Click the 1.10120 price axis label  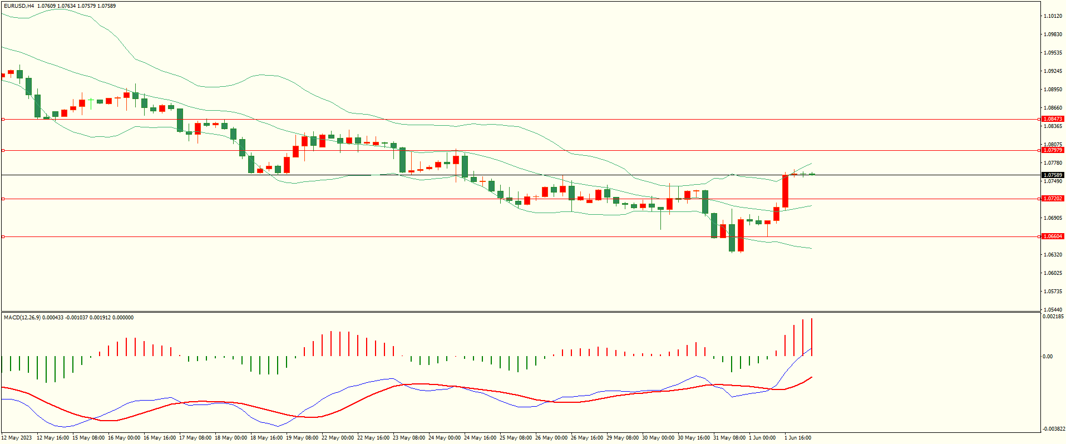pos(1053,16)
